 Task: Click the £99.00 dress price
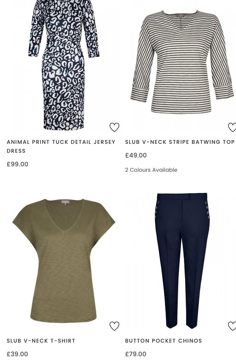pos(18,164)
